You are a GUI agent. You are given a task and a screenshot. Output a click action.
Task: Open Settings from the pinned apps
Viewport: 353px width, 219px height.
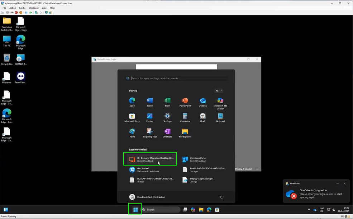click(167, 118)
